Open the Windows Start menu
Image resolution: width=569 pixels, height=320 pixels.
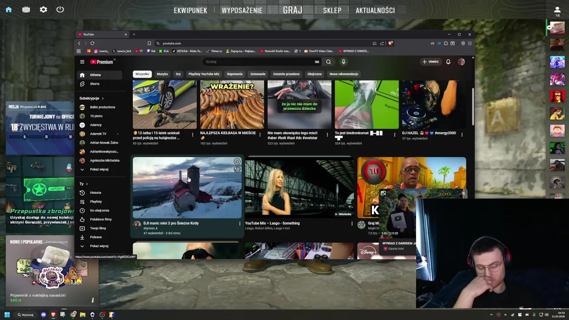tap(7, 315)
